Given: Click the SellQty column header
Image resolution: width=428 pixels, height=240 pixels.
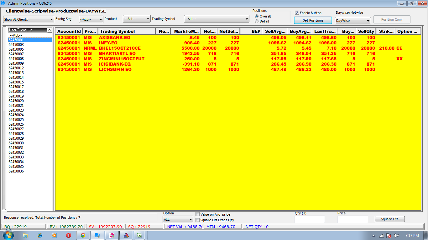Looking at the screenshot, I should [x=366, y=31].
